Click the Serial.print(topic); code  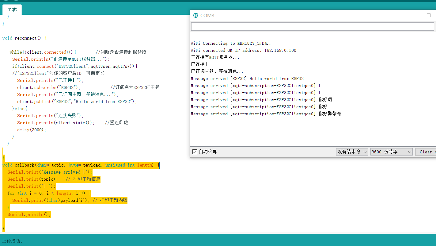click(32, 179)
